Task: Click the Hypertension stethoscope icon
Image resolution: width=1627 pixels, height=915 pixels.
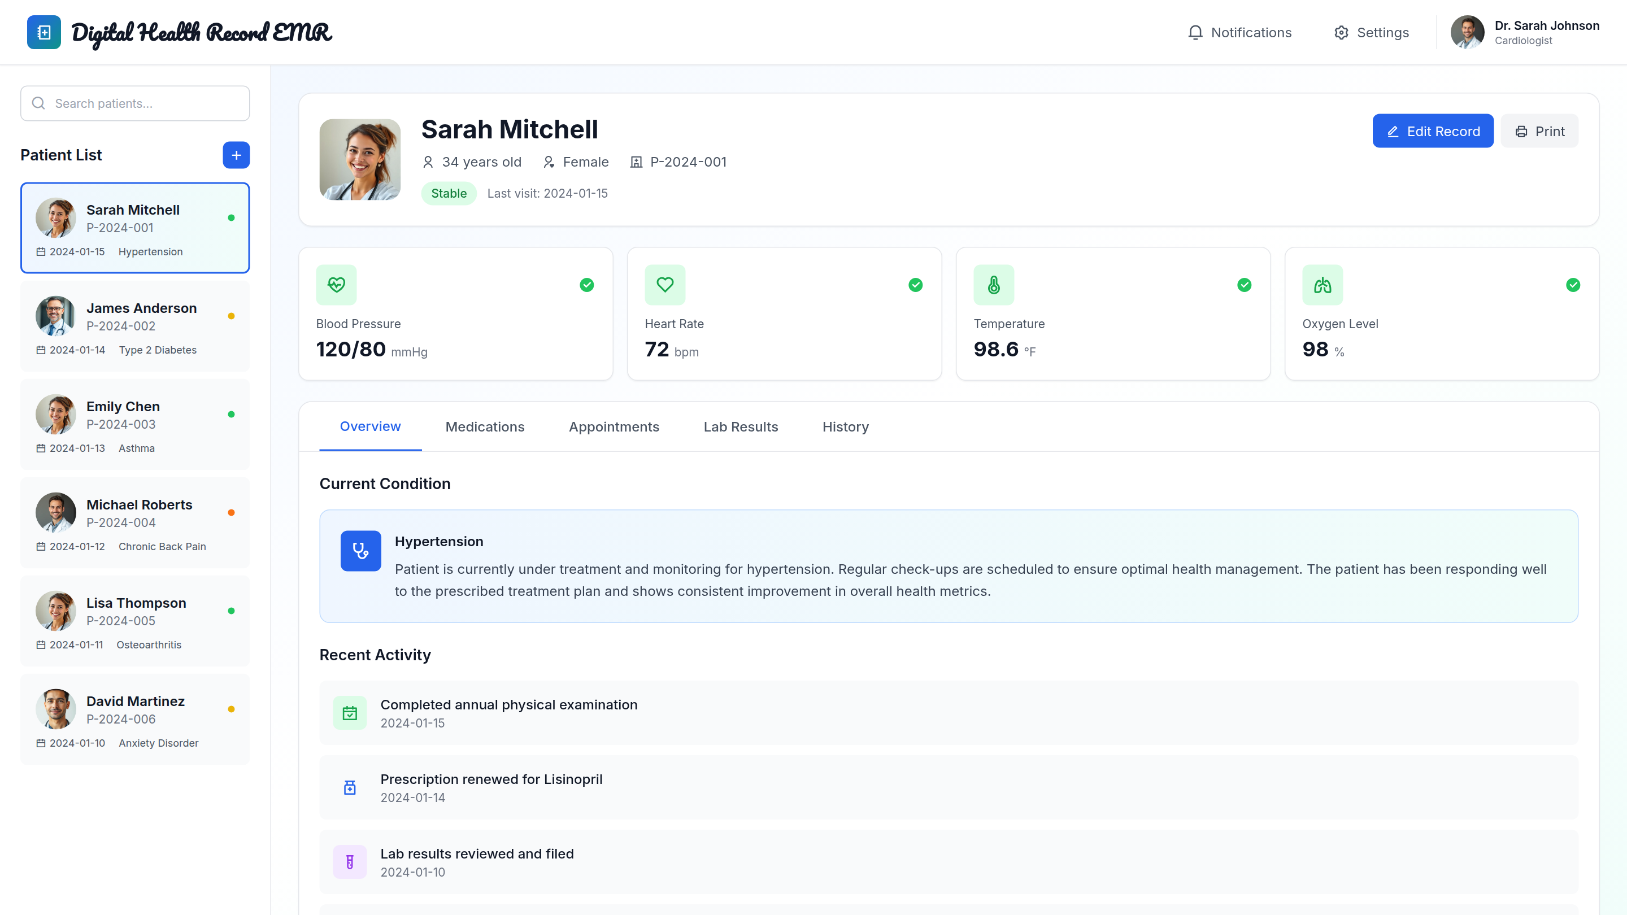Action: [360, 551]
